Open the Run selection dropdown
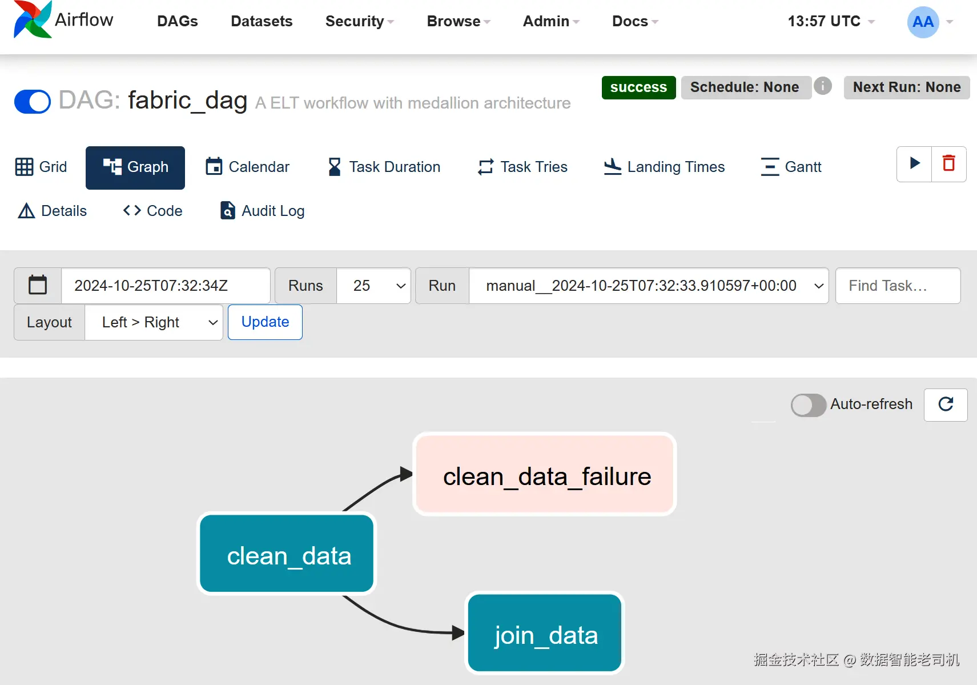Viewport: 977px width, 685px height. click(648, 286)
